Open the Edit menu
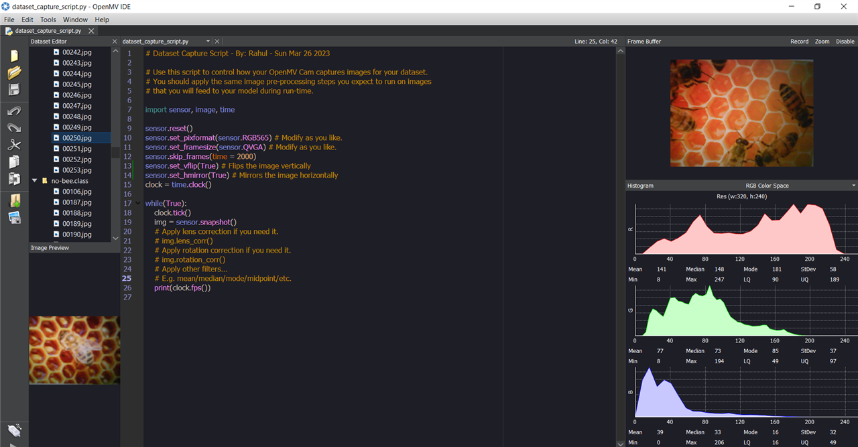The image size is (858, 447). [x=27, y=20]
